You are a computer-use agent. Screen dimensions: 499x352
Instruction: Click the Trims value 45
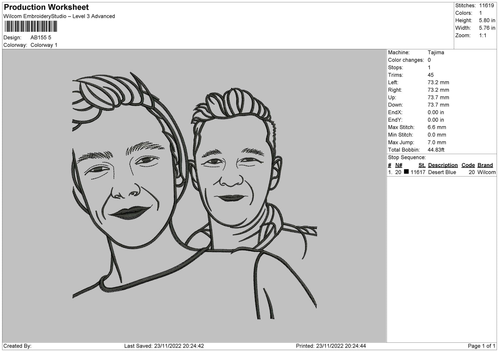pos(431,75)
